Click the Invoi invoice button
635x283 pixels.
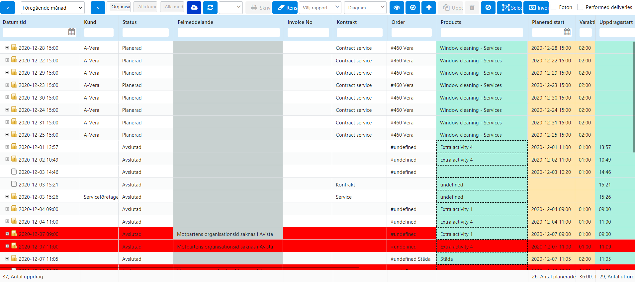coord(536,7)
